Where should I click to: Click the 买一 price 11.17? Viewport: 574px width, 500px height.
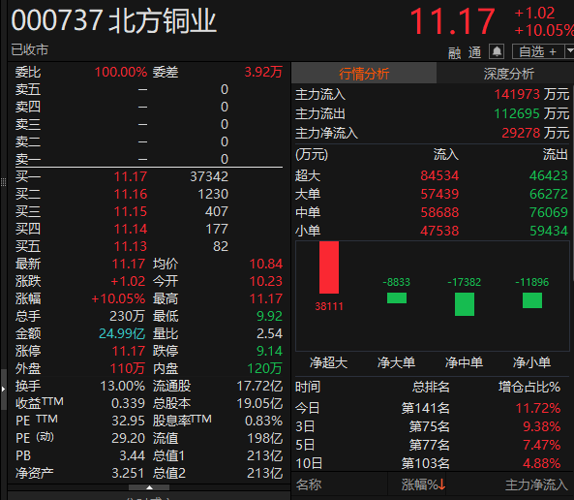(131, 176)
